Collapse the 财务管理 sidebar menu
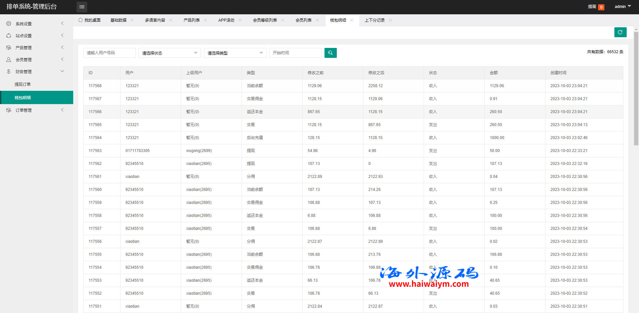This screenshot has height=313, width=639. 37,72
